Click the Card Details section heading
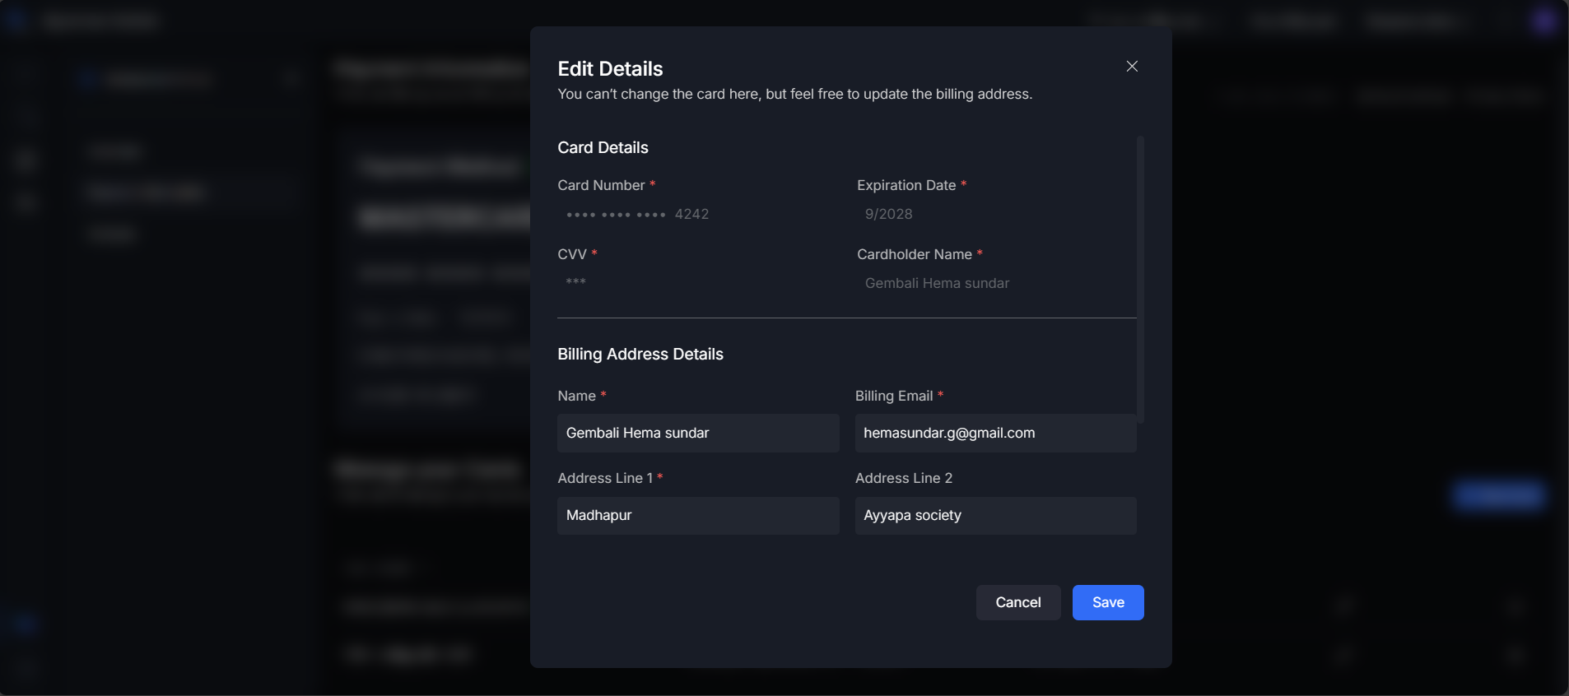 603,148
